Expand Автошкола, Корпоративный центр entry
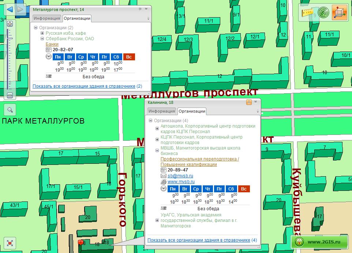 157,129
